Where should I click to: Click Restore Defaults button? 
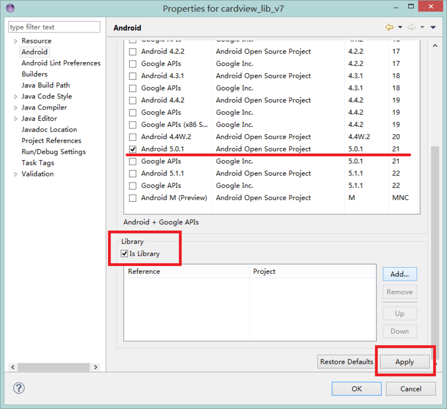[346, 362]
